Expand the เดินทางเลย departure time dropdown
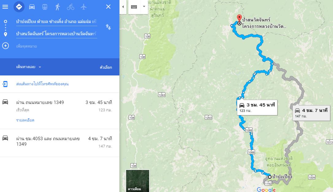 pos(29,67)
